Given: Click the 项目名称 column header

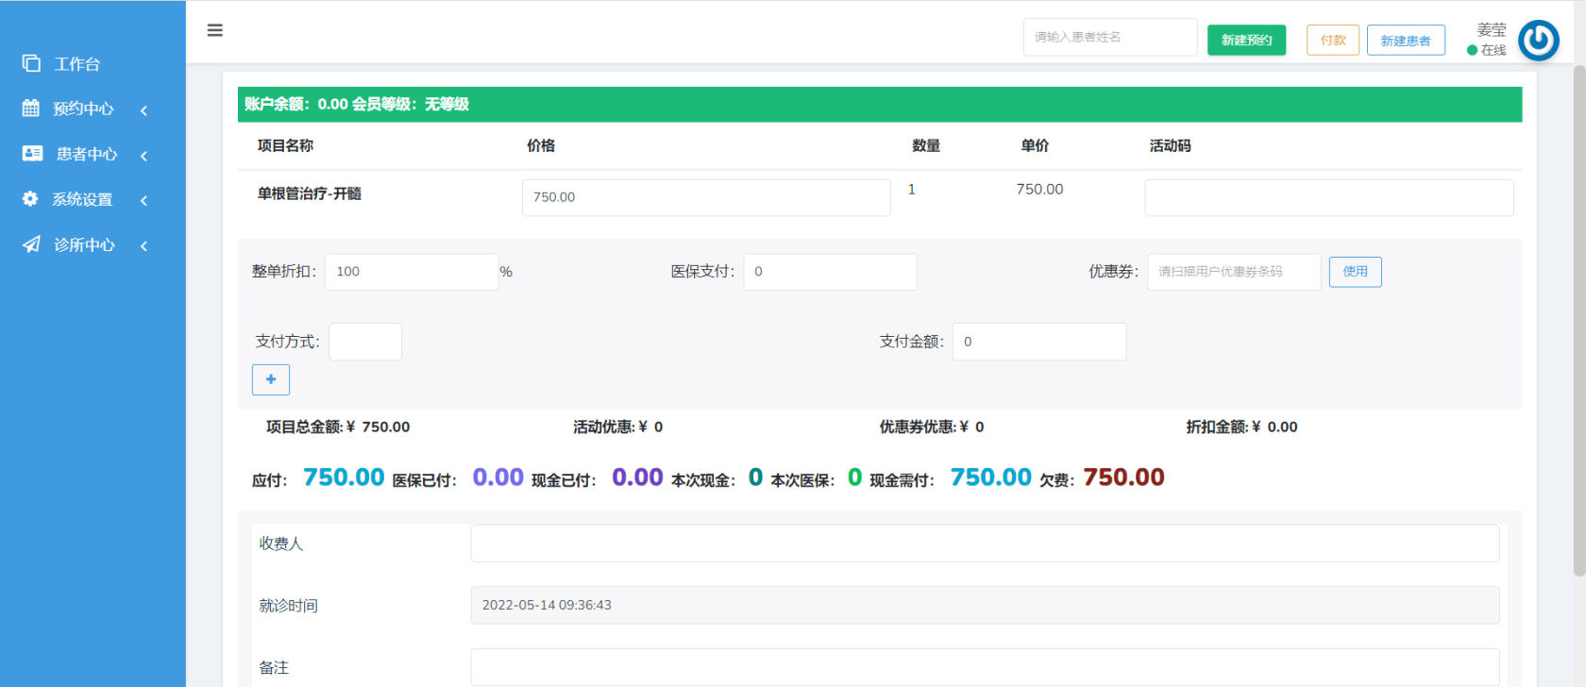Looking at the screenshot, I should (x=286, y=145).
